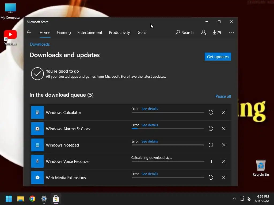
Task: Select the Recycle Bin desktop icon
Action: [261, 168]
